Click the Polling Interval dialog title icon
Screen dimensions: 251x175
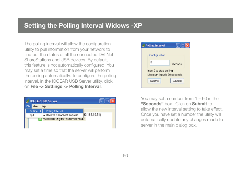[143, 46]
